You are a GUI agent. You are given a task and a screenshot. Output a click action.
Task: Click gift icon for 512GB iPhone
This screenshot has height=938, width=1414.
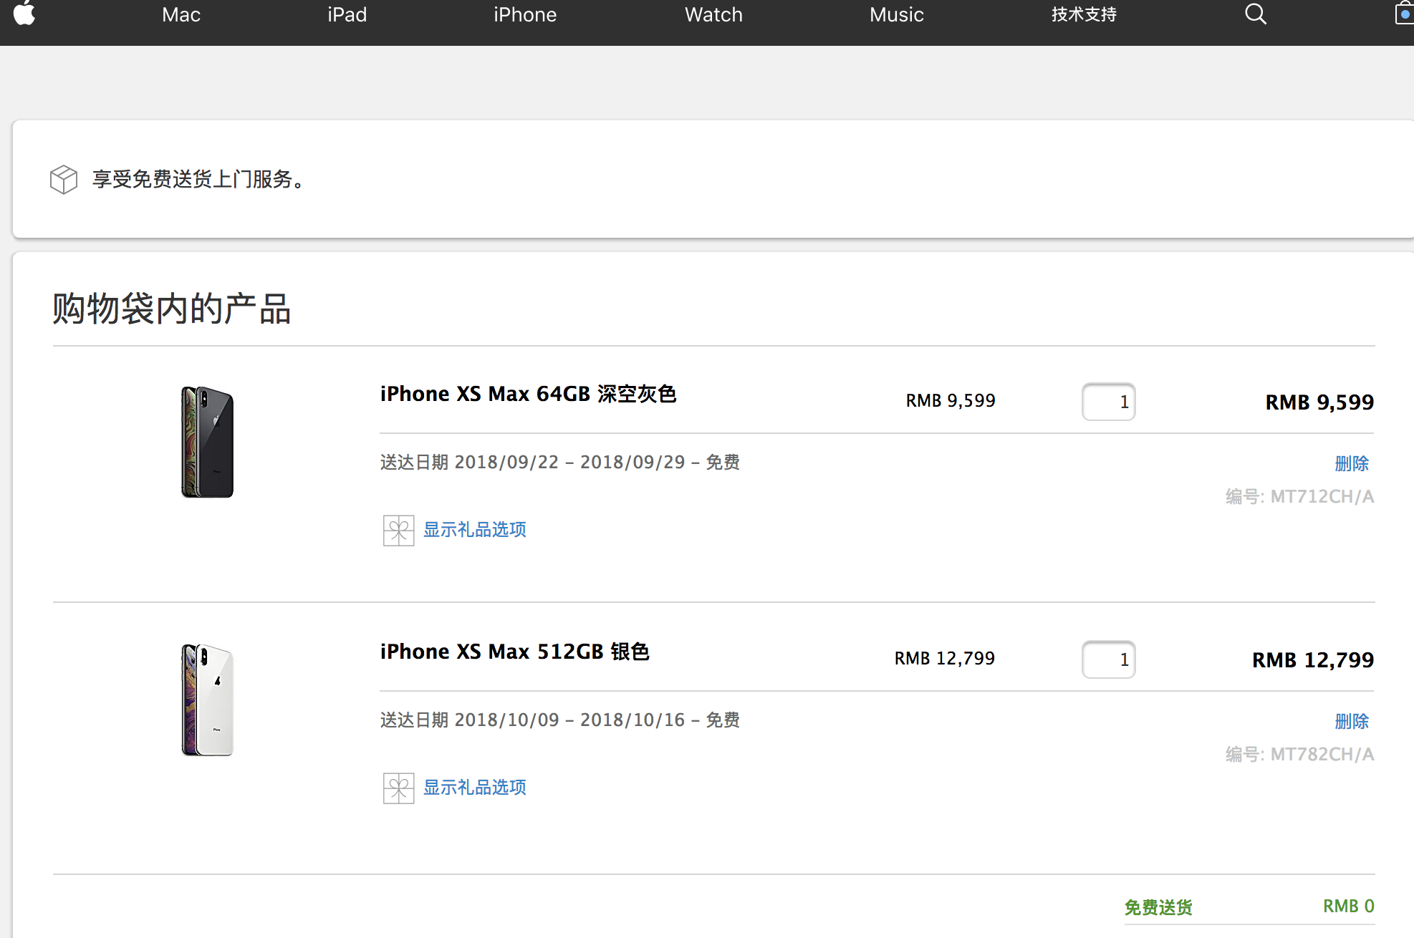398,788
